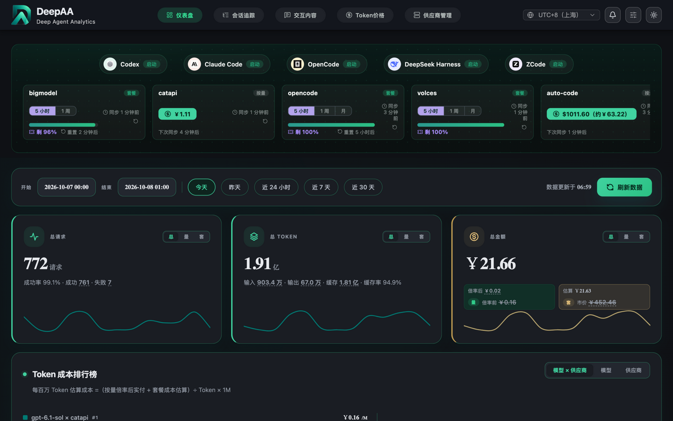This screenshot has height=421, width=673.
Task: Switch bigmodel quota to 1 周
Action: pyautogui.click(x=66, y=111)
